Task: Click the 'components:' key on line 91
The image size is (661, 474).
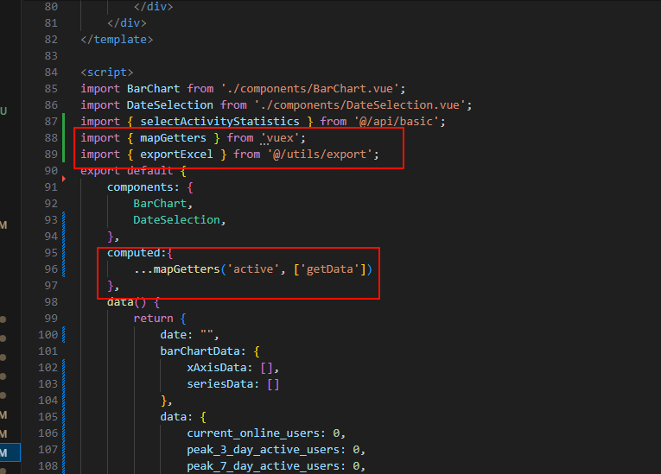Action: point(143,187)
